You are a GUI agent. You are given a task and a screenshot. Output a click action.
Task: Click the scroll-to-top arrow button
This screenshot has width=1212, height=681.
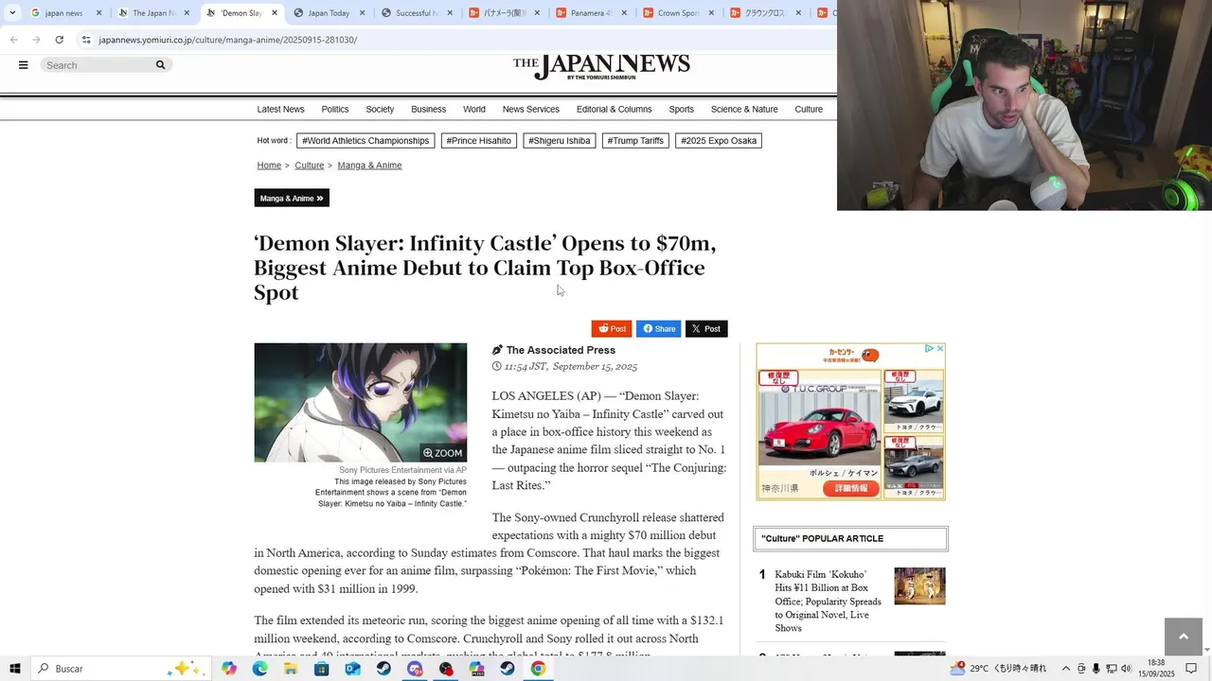[x=1183, y=637]
